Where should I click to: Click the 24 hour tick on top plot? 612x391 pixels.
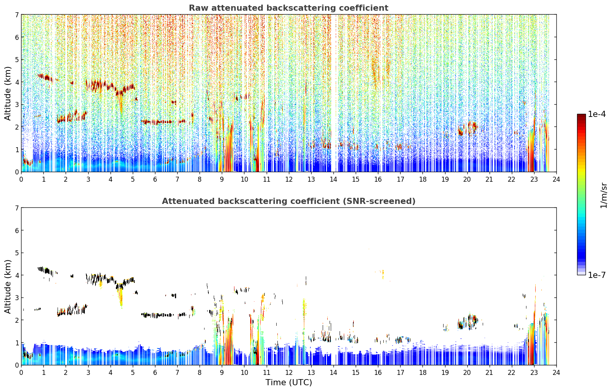pyautogui.click(x=556, y=179)
